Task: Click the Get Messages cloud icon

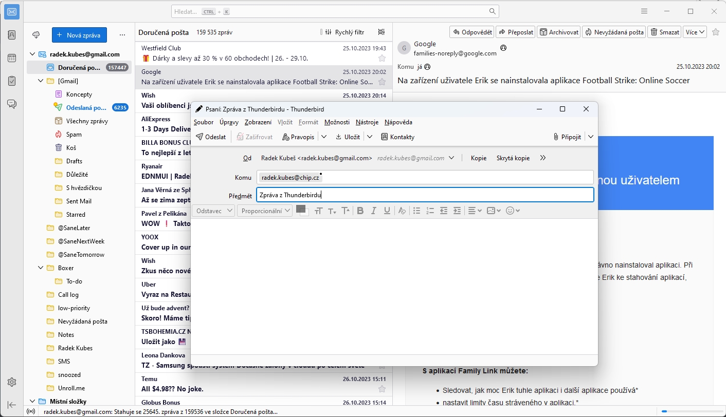Action: (36, 35)
